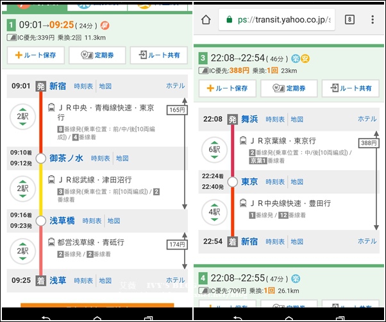Open ホテル link beside 新宿 at 22:54
Screen dimensions: 386x322
pos(367,241)
